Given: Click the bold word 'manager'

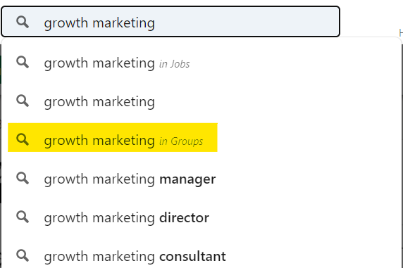Looking at the screenshot, I should (187, 179).
